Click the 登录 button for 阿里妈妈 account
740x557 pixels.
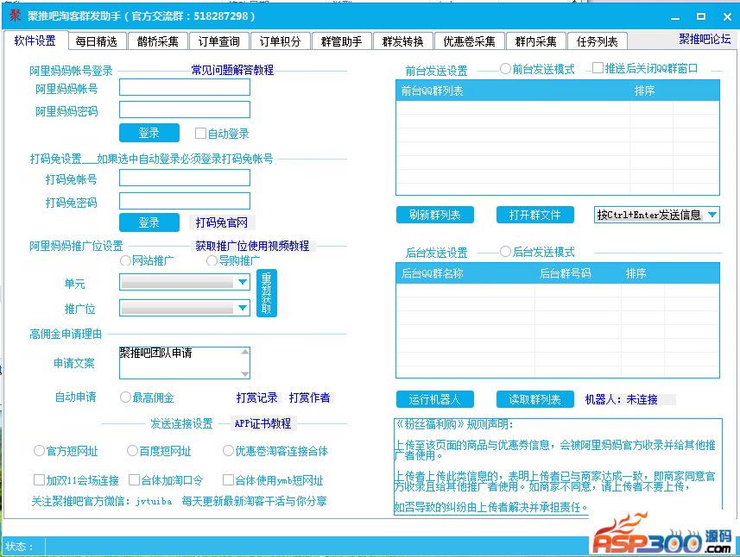149,133
